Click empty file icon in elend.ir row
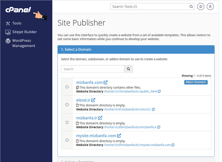 point(77,105)
